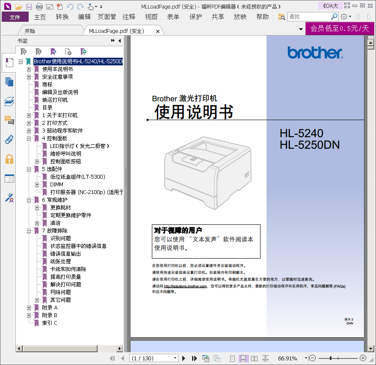Click the save disk icon
This screenshot has width=376, height=365.
click(x=29, y=7)
